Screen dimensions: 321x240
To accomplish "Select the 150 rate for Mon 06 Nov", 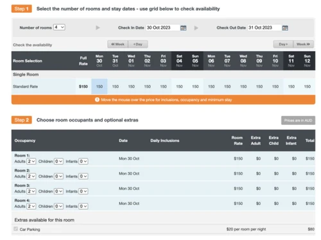I will (x=211, y=86).
